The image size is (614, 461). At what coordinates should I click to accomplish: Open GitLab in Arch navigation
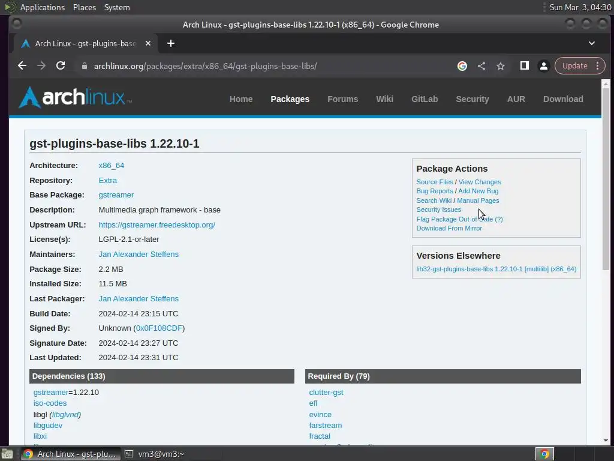coord(425,99)
